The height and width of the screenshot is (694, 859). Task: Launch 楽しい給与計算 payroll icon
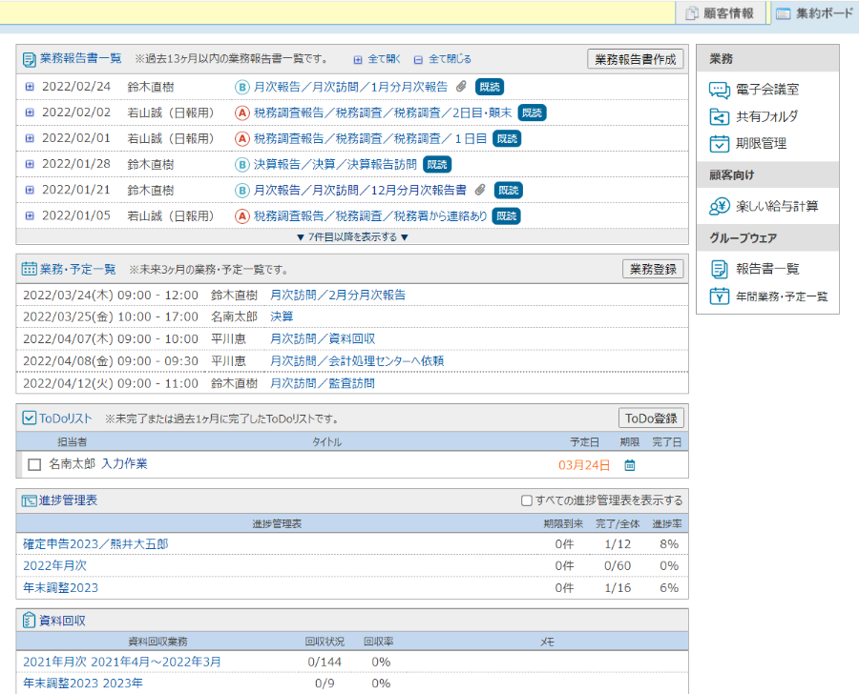(720, 206)
